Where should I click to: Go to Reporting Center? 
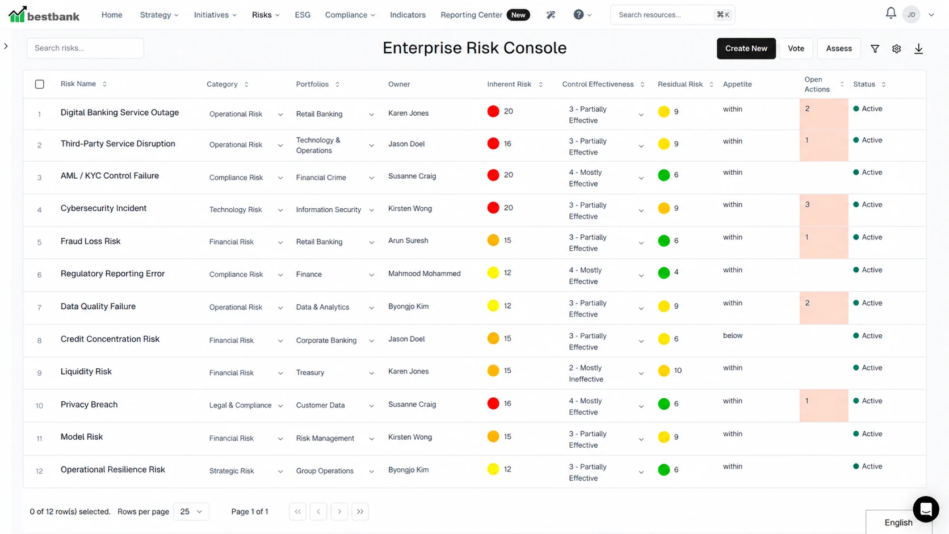471,15
